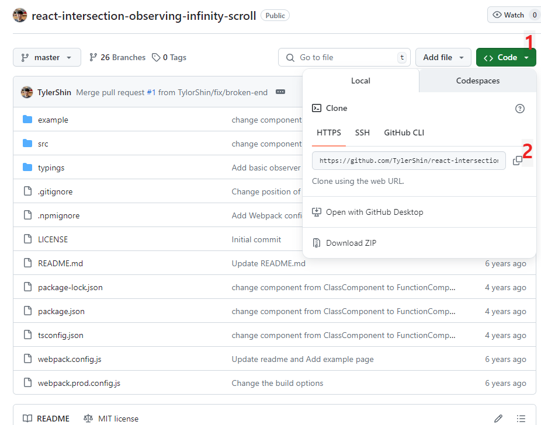The image size is (541, 425).
Task: Focus the Go to file search field
Action: point(344,57)
